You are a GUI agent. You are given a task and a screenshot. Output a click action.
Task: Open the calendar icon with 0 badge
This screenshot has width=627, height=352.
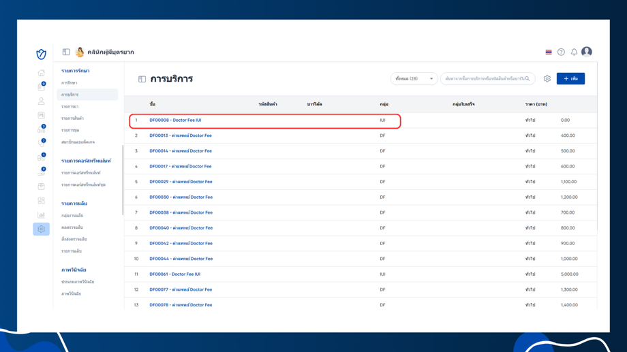pos(41,86)
